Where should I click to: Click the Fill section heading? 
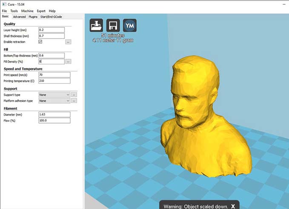point(6,49)
